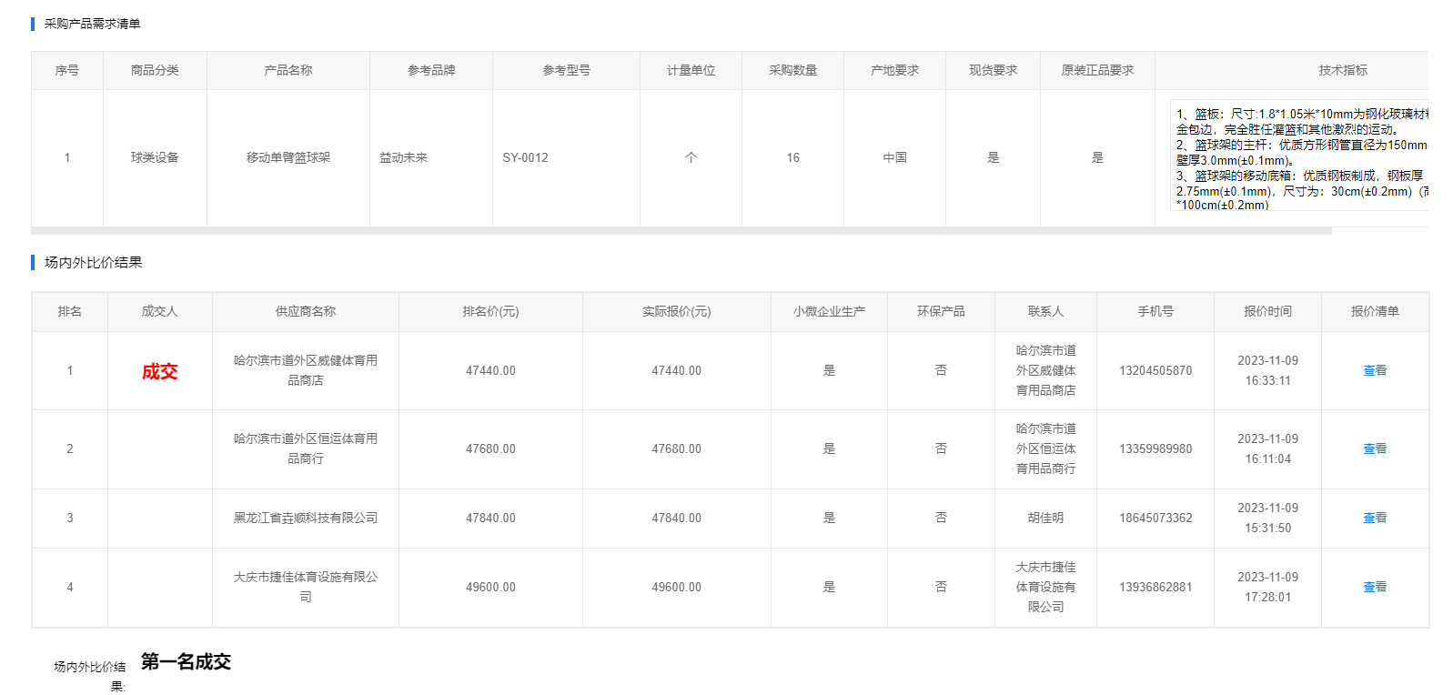The height and width of the screenshot is (695, 1453).
Task: Click the 益动未来 brand cell
Action: (403, 157)
